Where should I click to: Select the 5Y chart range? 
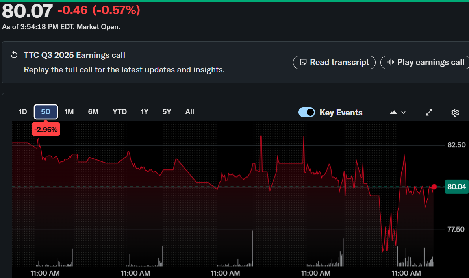(167, 112)
